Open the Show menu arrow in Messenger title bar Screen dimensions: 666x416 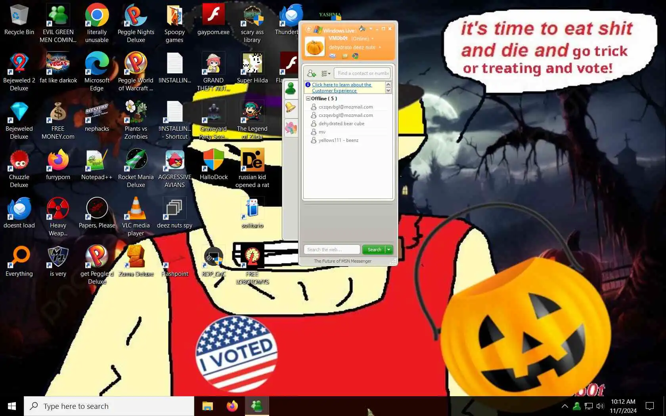pos(371,29)
